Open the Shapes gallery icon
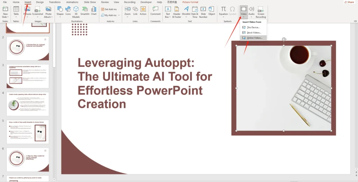 60,9
